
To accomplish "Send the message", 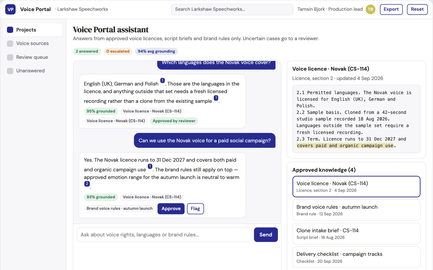I will coord(266,235).
